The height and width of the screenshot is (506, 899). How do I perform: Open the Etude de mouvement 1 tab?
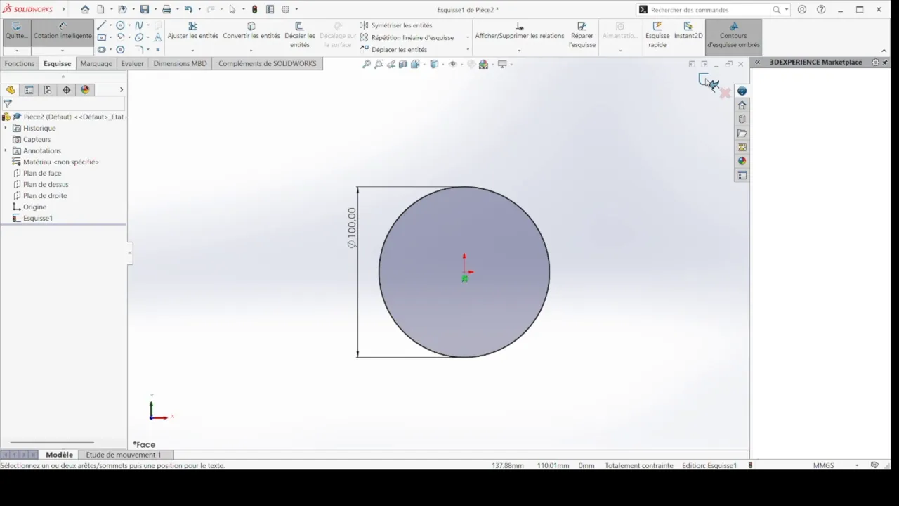coord(124,455)
